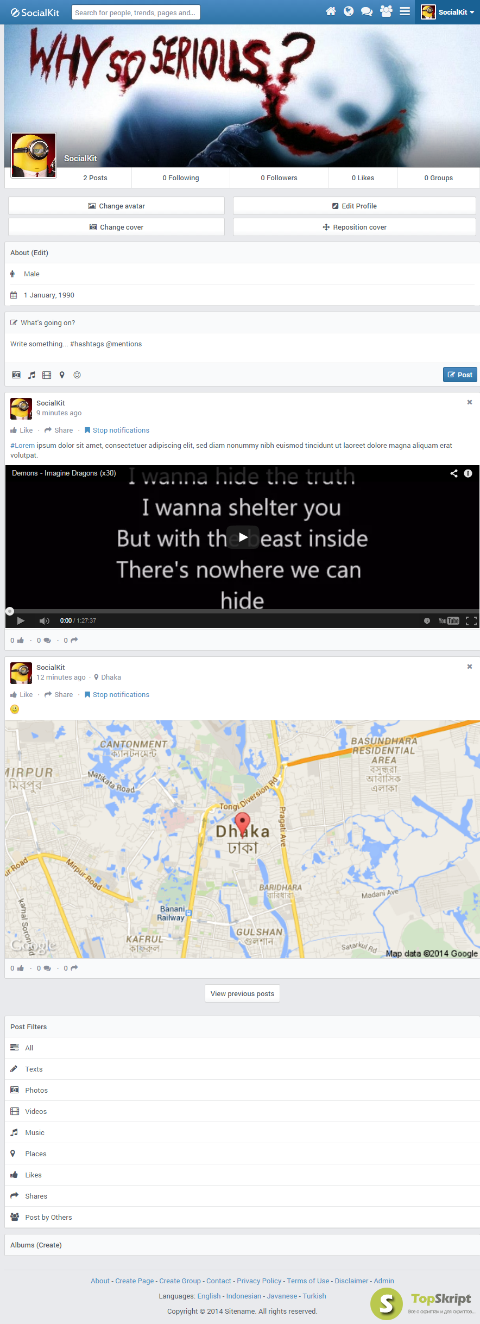This screenshot has width=480, height=1324.
Task: Click the blue Post button
Action: (x=460, y=375)
